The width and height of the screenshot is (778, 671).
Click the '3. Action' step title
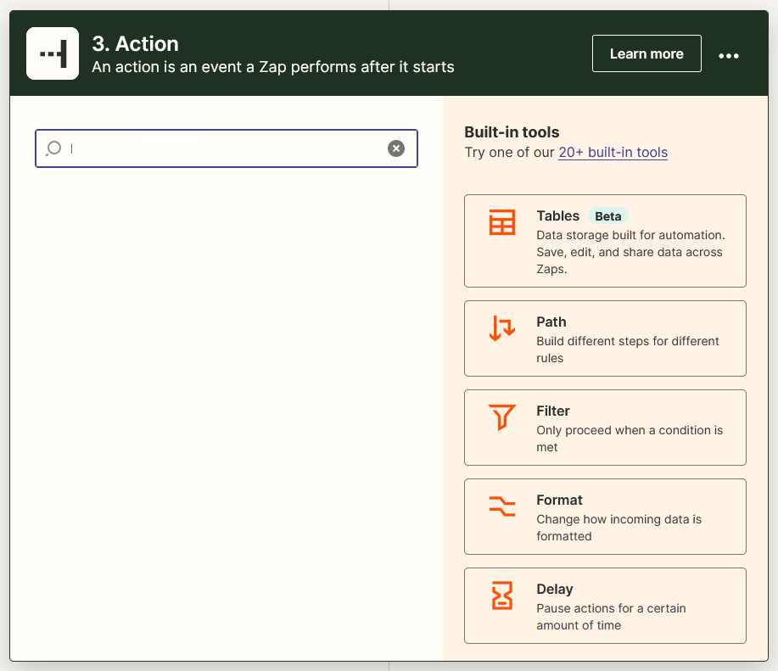135,44
